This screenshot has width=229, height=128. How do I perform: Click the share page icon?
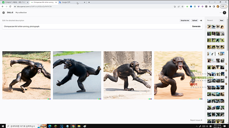coord(179,7)
